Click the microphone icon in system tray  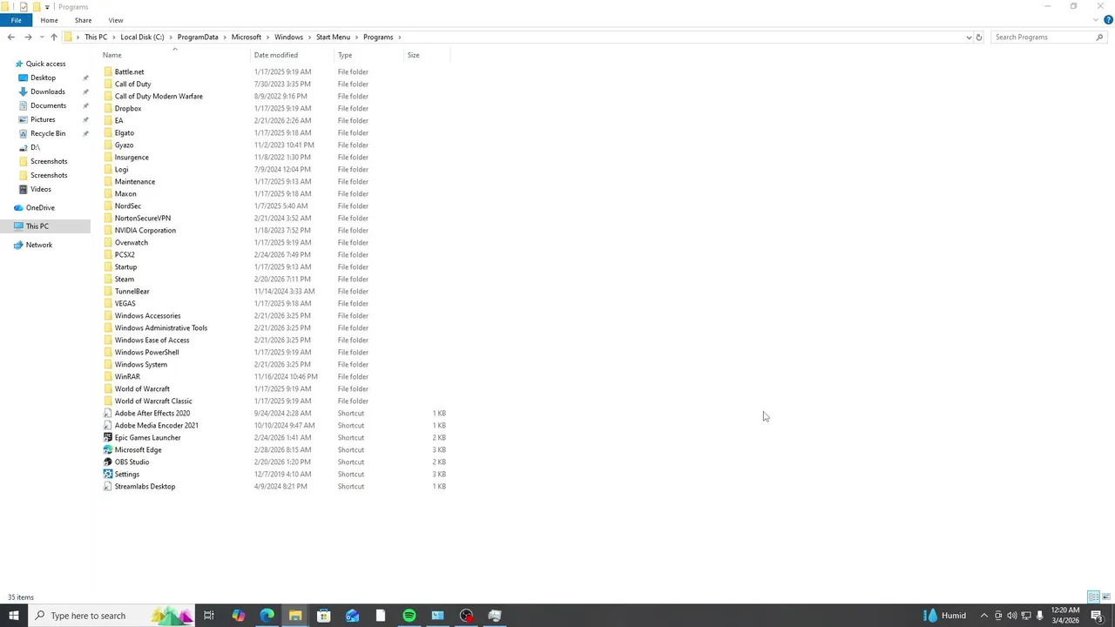[x=1039, y=616]
